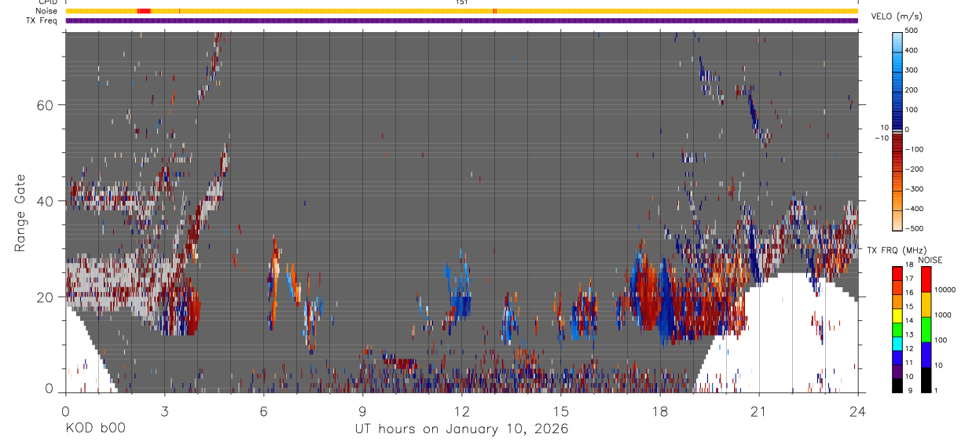The width and height of the screenshot is (965, 445).
Task: Click the "TX FRQ (MHz)" legend title
Action: click(895, 250)
